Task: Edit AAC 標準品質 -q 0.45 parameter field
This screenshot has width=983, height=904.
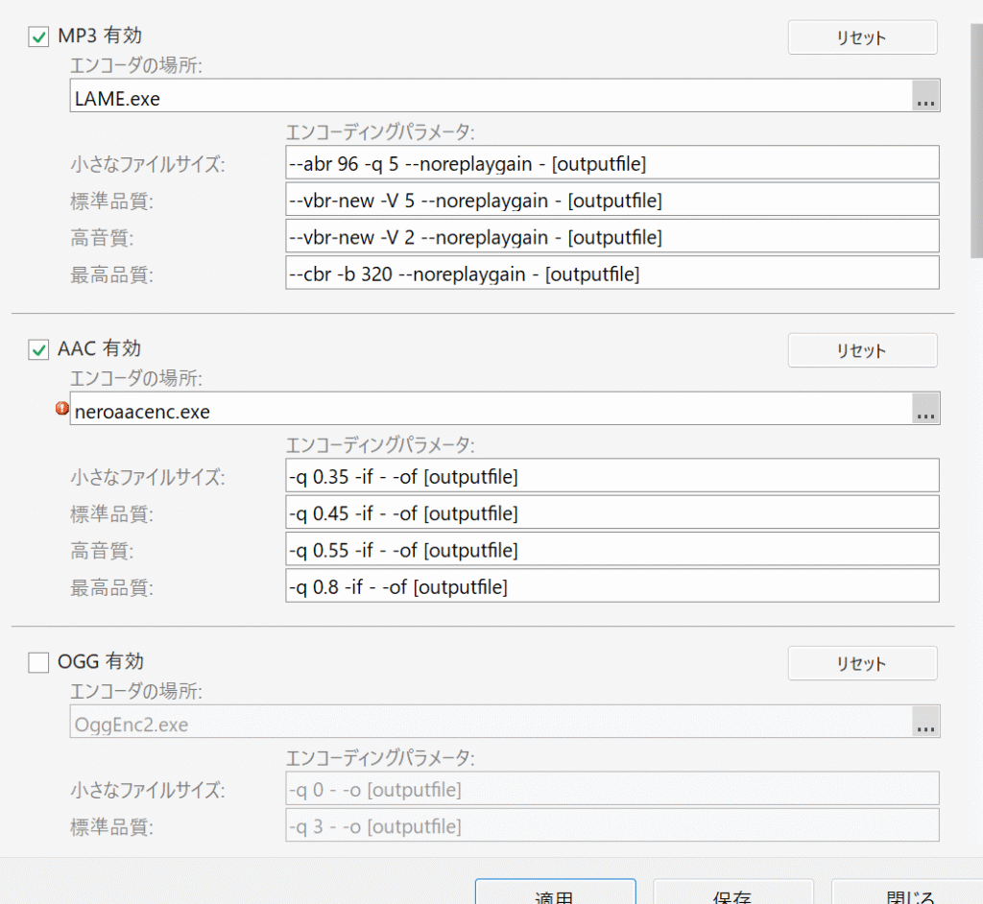Action: click(x=611, y=513)
